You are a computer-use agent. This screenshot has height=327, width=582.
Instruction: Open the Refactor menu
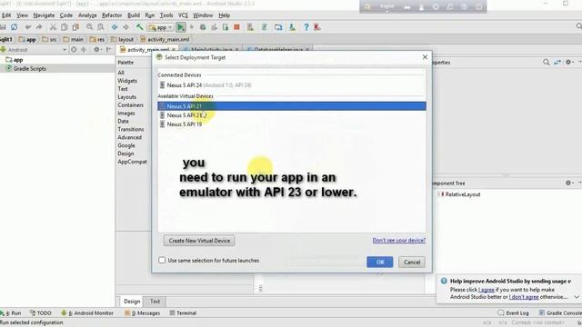point(112,15)
